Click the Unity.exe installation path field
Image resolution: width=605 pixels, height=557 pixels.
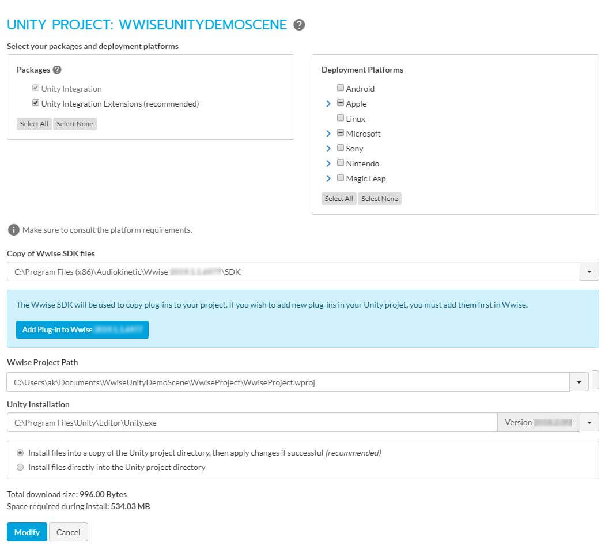click(x=252, y=423)
